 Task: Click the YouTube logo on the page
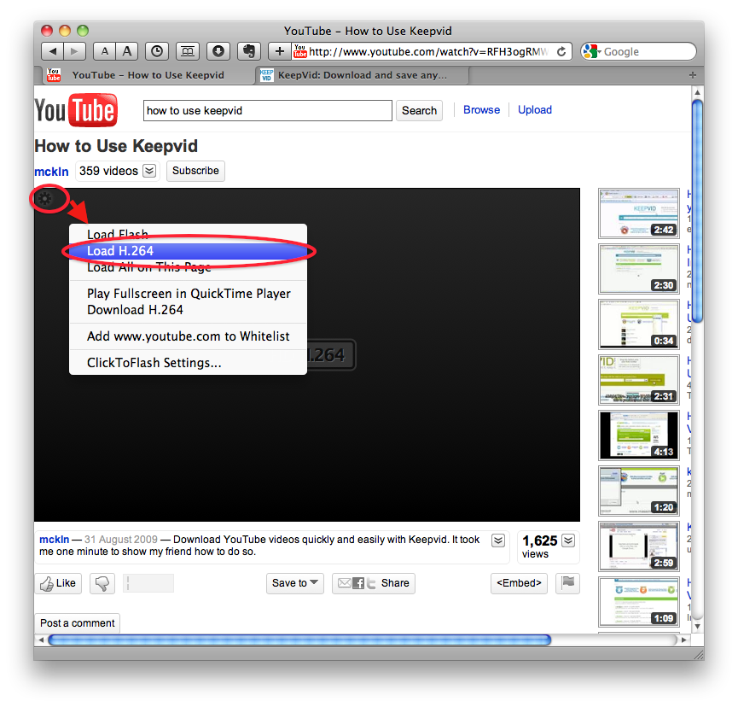click(x=76, y=110)
